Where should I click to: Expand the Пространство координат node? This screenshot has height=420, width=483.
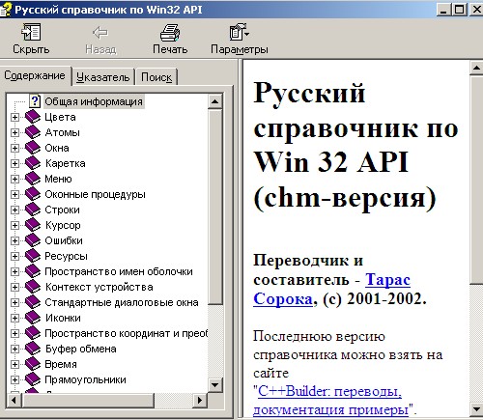(14, 333)
